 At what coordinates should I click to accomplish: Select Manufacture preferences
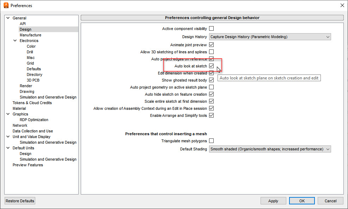tap(30, 35)
